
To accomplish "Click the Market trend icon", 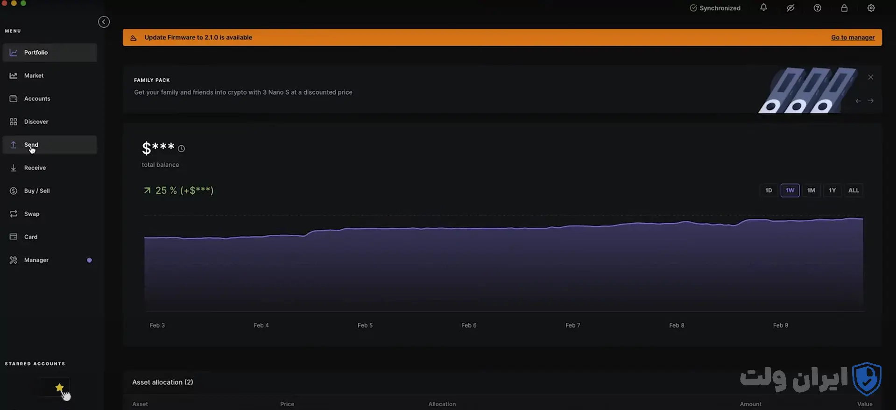I will click(x=14, y=75).
